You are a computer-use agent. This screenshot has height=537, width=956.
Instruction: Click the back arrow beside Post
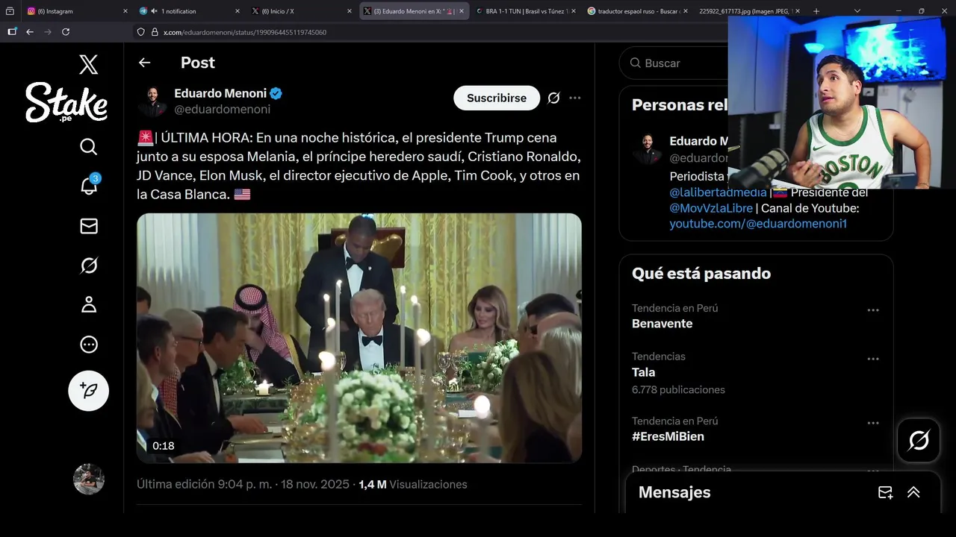click(145, 63)
